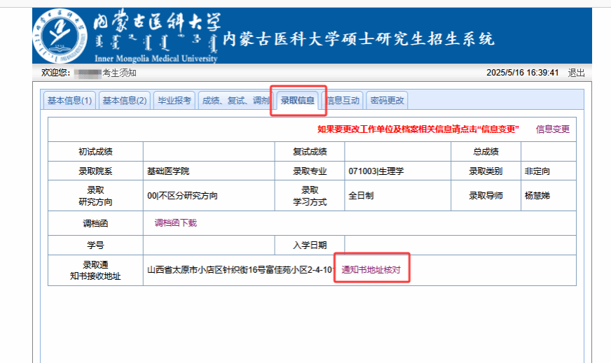Screen dimensions: 611x363
Task: Click the advisor name 杨慧娣
Action: click(538, 196)
